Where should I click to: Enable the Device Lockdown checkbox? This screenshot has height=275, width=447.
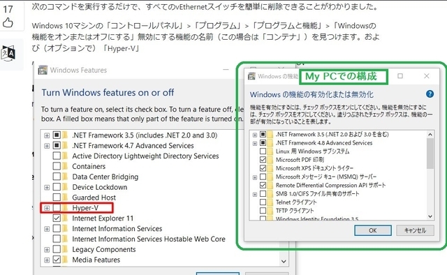click(x=57, y=187)
